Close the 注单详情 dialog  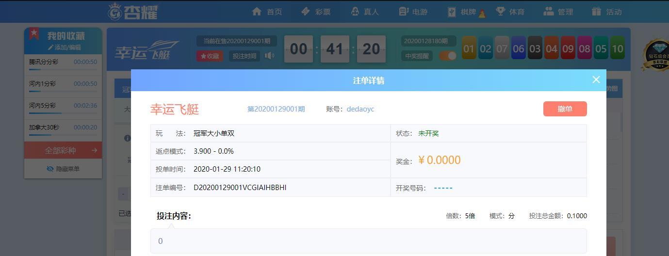596,80
